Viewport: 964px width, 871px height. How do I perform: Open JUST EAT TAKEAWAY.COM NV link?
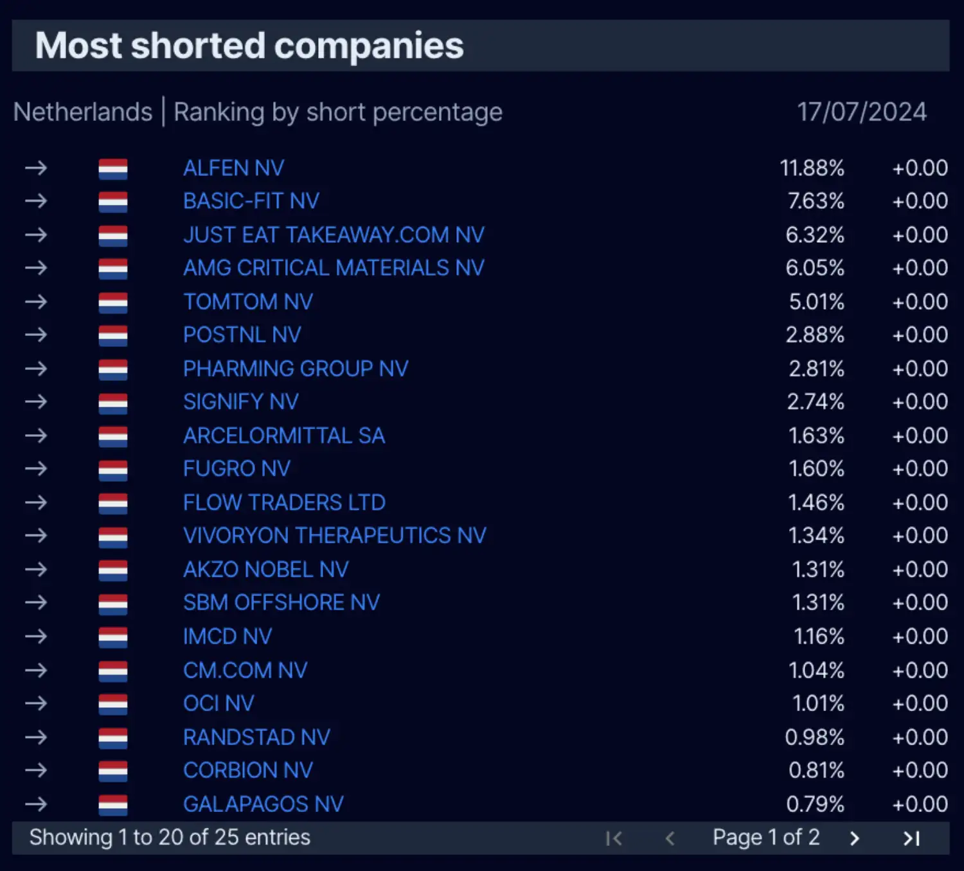pos(334,235)
